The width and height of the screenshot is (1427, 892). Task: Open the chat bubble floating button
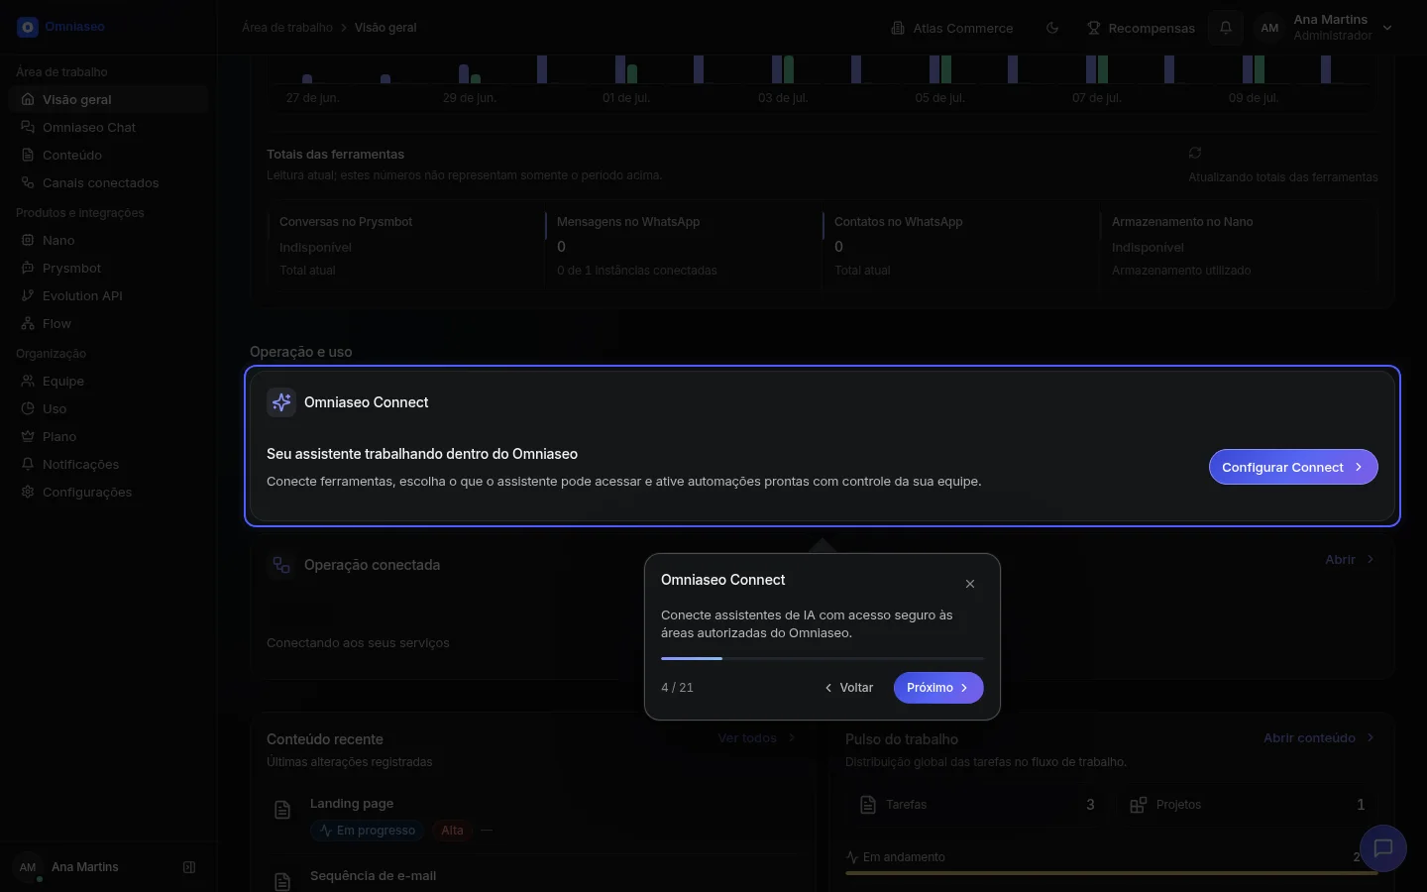click(x=1383, y=848)
